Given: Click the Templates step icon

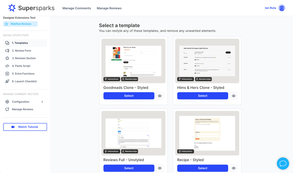Looking at the screenshot, I should click(7, 43).
